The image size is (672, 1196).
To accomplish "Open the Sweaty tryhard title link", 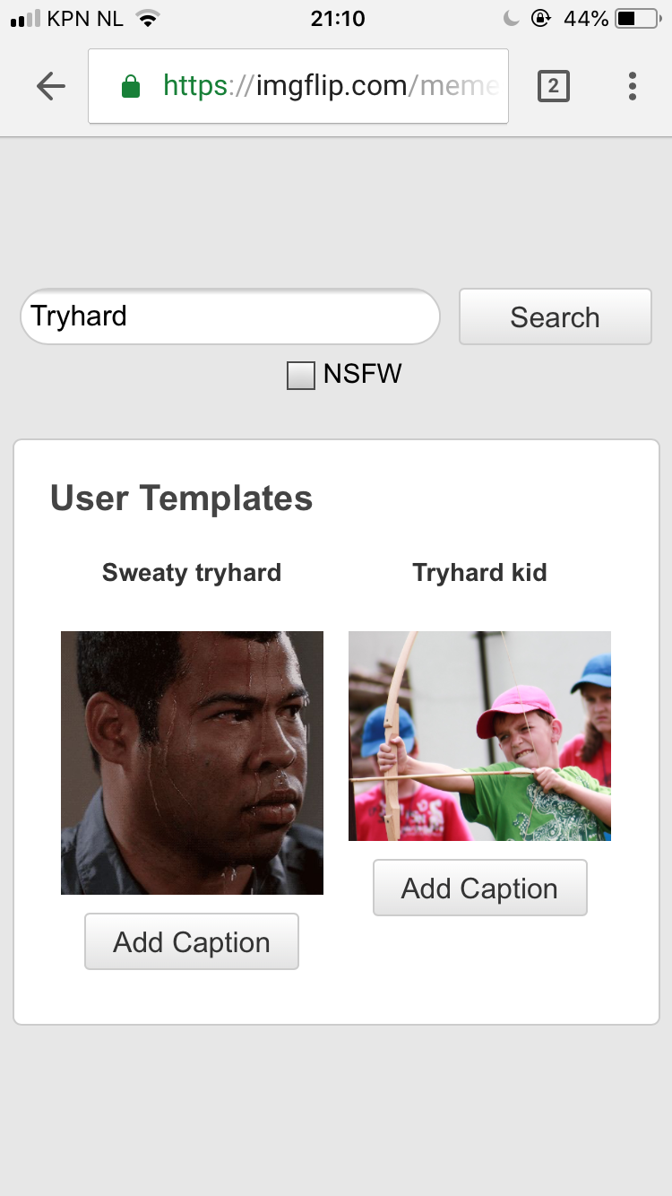I will tap(192, 573).
